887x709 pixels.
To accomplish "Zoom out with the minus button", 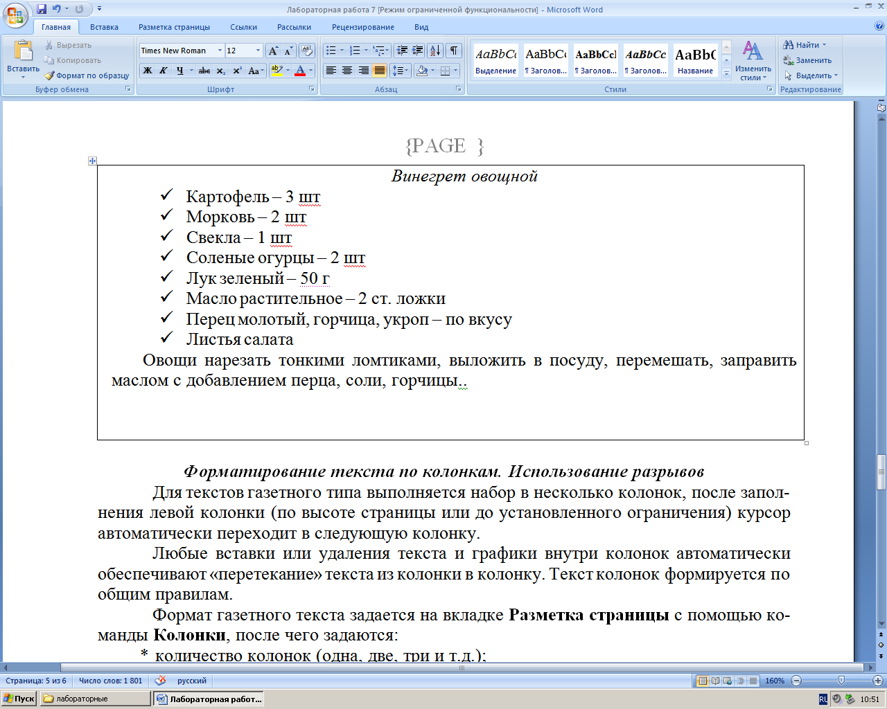I will click(x=796, y=681).
